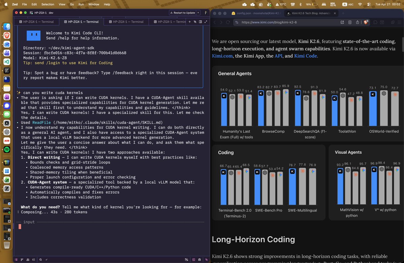This screenshot has width=404, height=263.
Task: Open Finder from the Dock
Action: [7, 27]
